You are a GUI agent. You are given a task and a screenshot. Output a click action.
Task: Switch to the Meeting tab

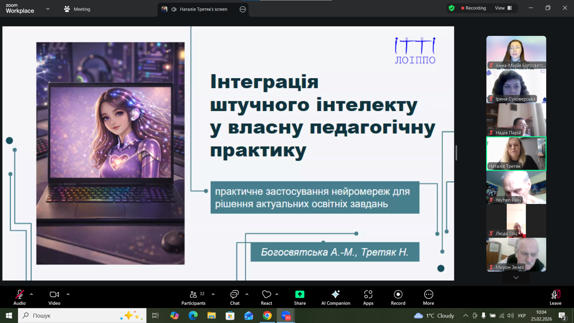coord(77,9)
